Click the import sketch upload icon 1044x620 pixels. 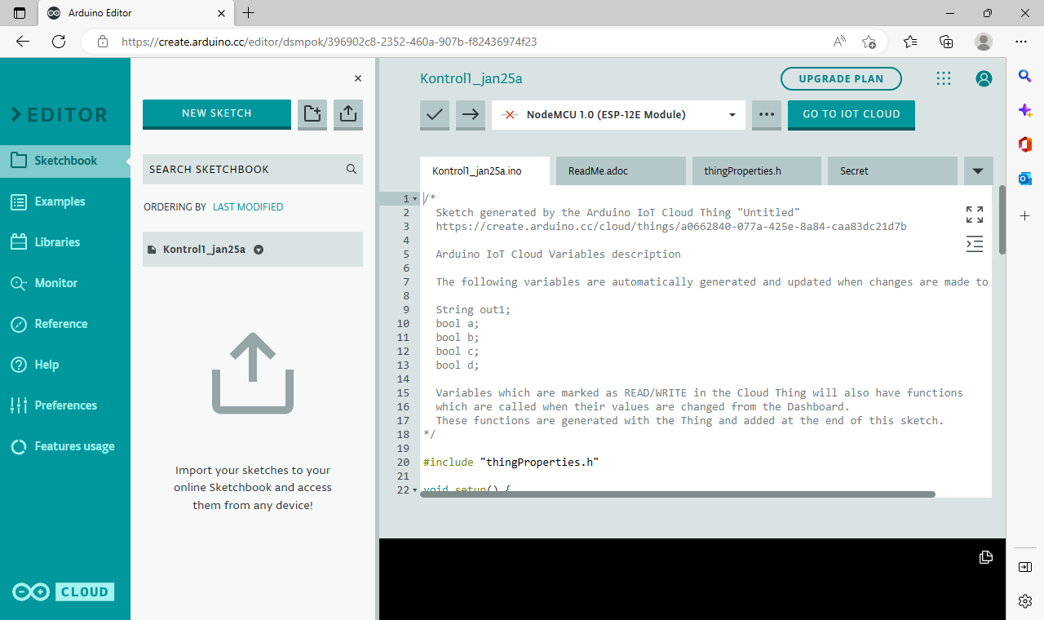[x=348, y=114]
